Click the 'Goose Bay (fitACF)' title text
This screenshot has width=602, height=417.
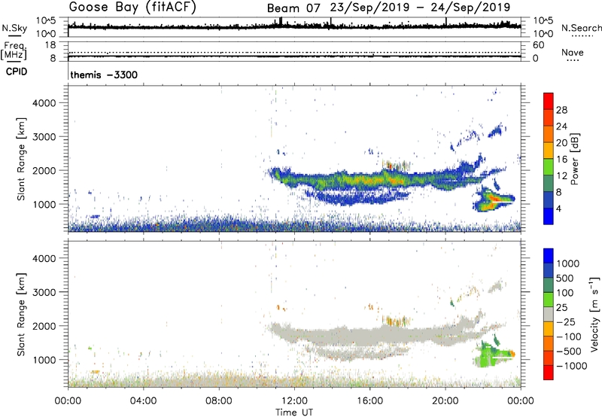(x=132, y=8)
